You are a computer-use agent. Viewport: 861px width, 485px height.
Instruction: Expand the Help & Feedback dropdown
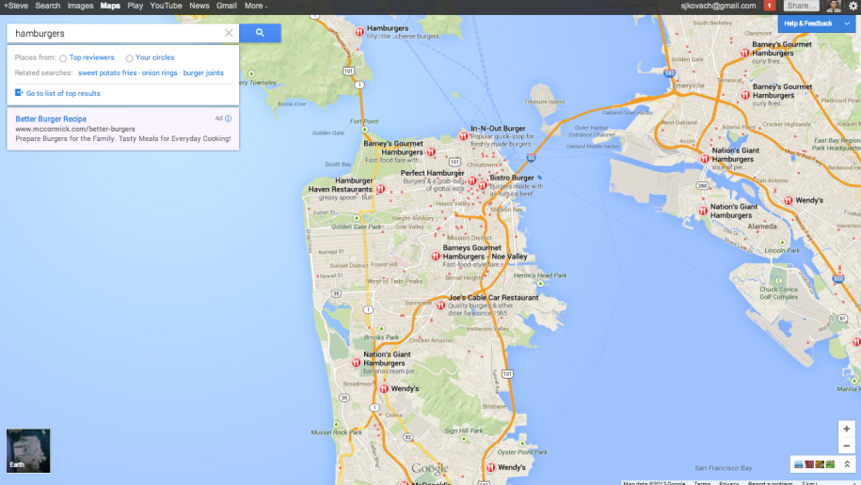(846, 23)
